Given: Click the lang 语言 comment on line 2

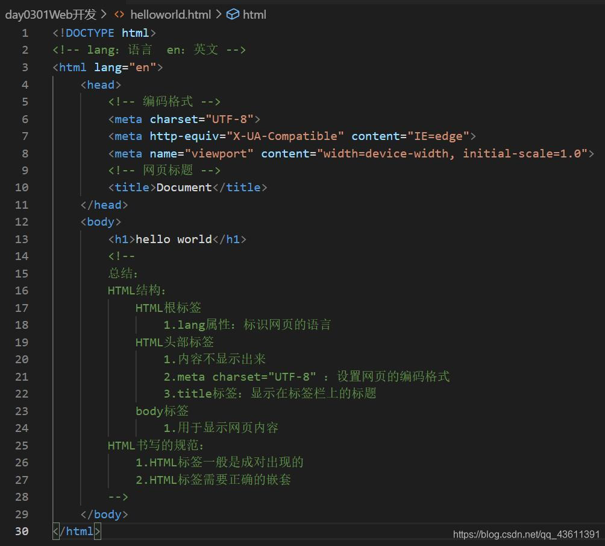Looking at the screenshot, I should point(149,50).
